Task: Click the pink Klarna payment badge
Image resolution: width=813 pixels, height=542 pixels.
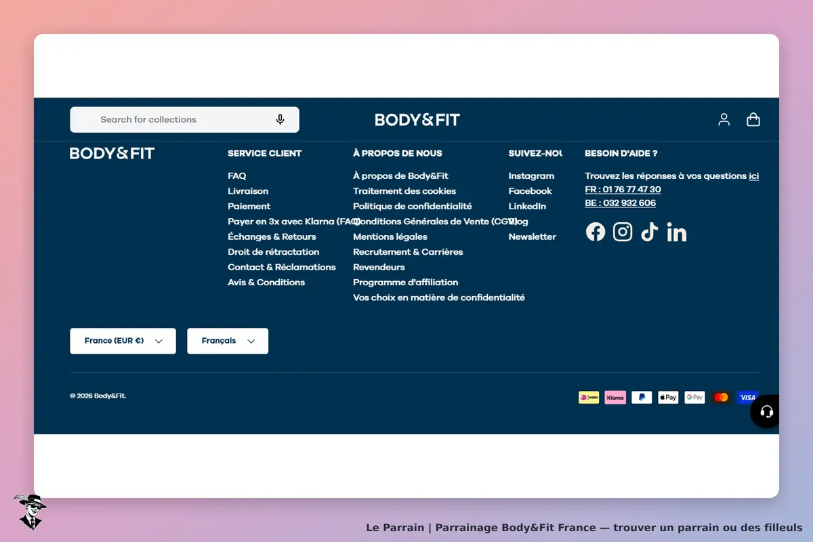Action: tap(615, 398)
